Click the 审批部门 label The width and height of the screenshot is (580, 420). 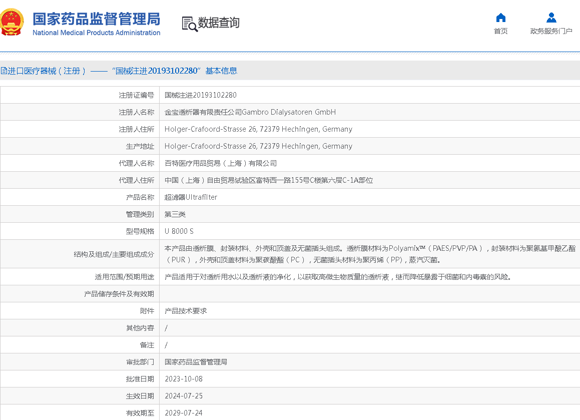pos(140,362)
